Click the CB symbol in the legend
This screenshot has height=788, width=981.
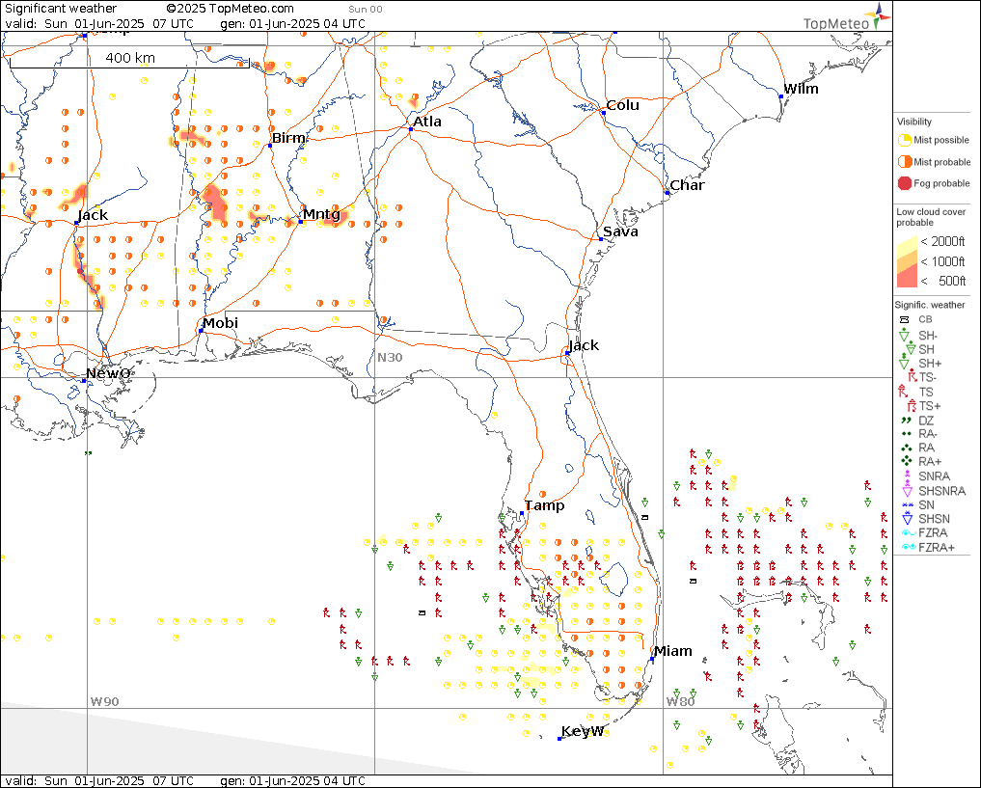904,319
